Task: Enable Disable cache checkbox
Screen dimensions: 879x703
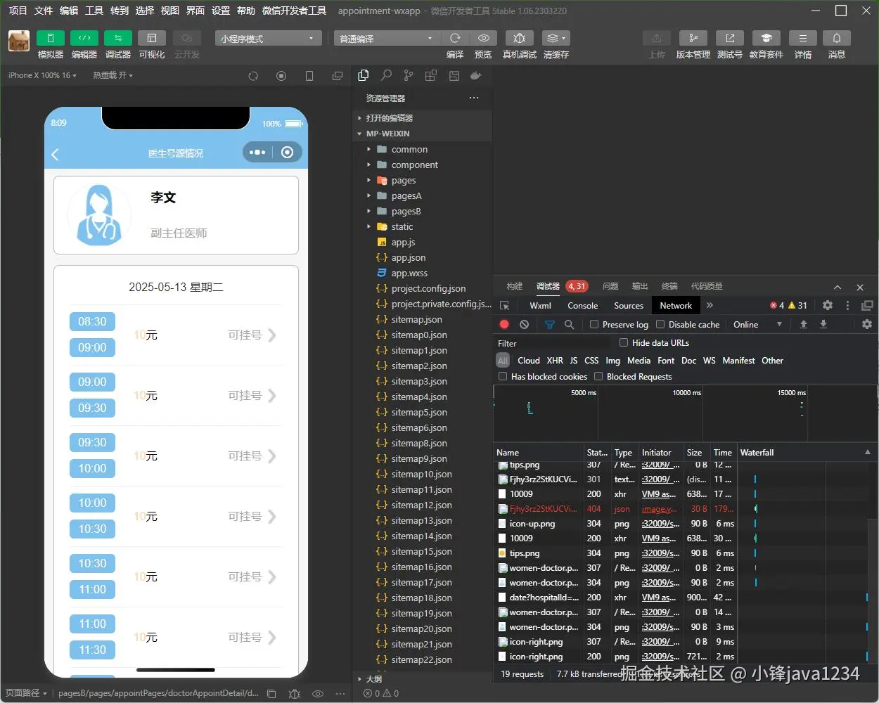Action: (660, 324)
